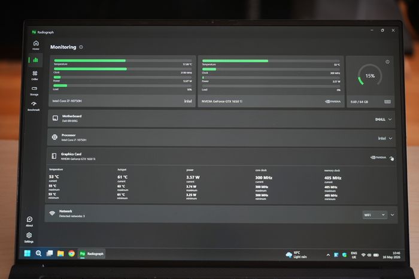Open File Explorer from the taskbar
Screen dimensions: 419x279
click(60, 254)
